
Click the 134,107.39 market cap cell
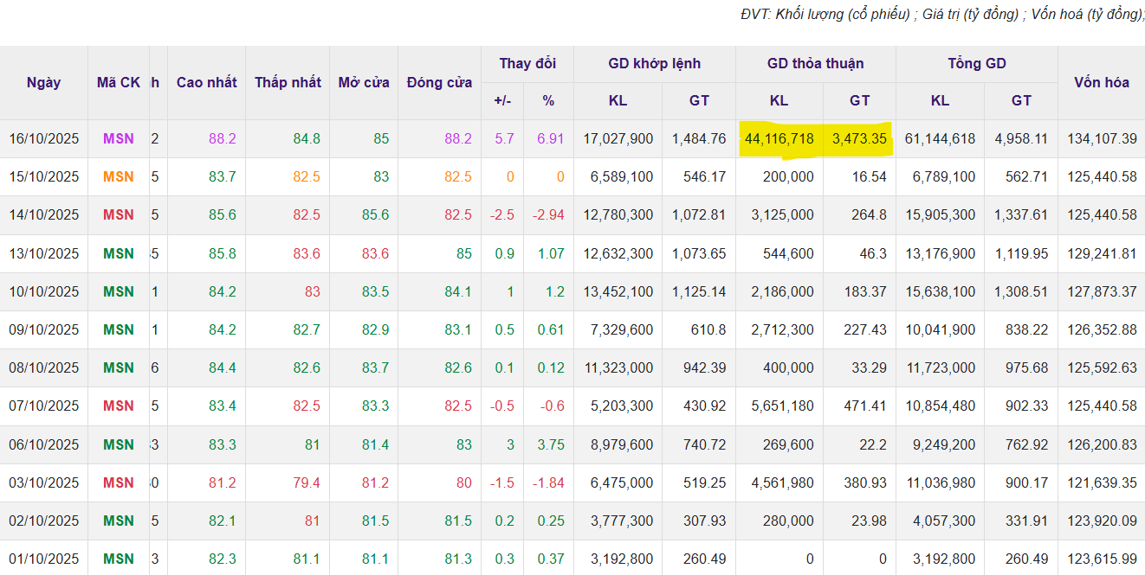point(1100,138)
